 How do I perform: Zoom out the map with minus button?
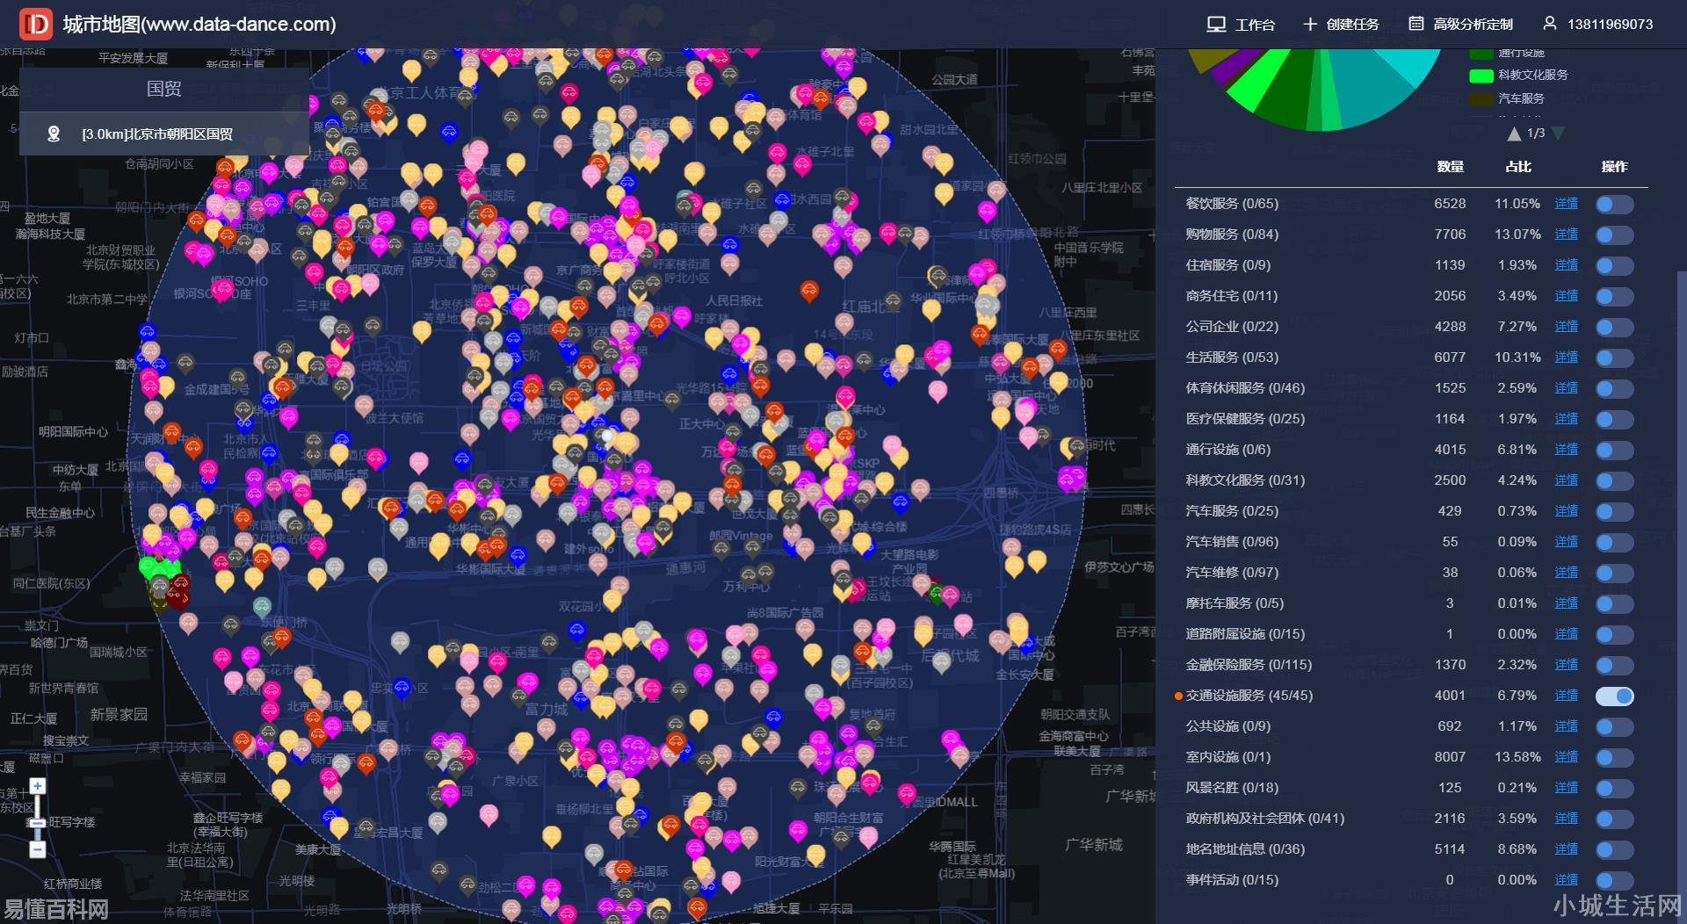pos(37,849)
